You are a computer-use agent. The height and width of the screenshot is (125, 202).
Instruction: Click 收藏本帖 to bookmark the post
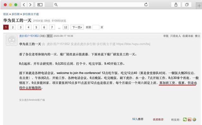click(x=188, y=36)
